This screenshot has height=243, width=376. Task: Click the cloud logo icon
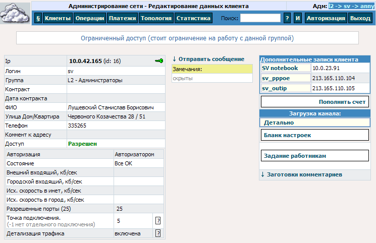point(15,13)
